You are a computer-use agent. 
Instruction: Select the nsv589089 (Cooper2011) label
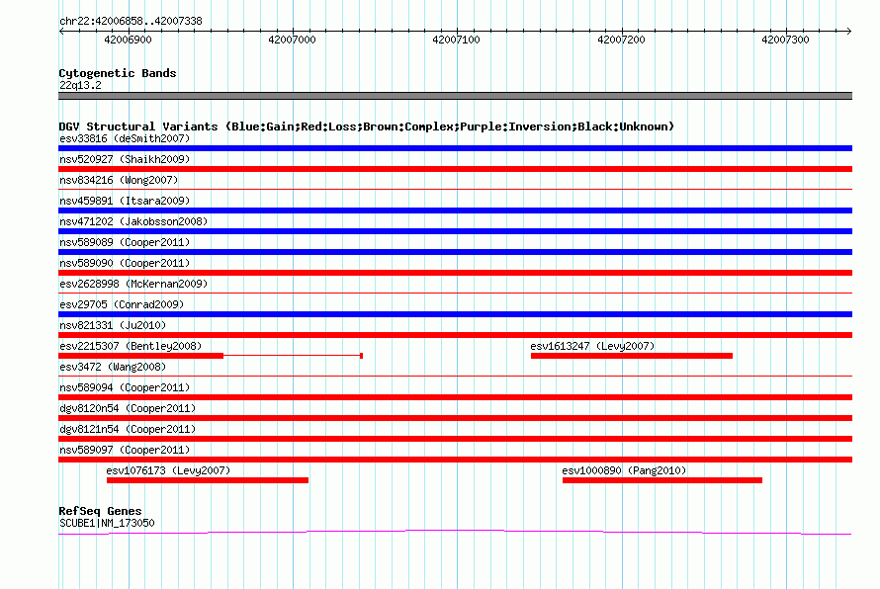(125, 242)
